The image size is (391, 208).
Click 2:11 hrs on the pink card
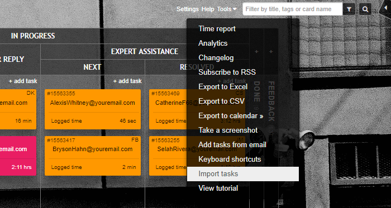[21, 167]
